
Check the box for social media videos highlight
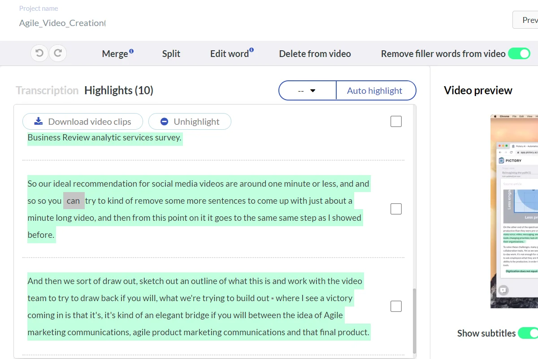(396, 209)
